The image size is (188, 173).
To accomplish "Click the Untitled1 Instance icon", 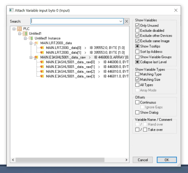I will [x=31, y=38].
